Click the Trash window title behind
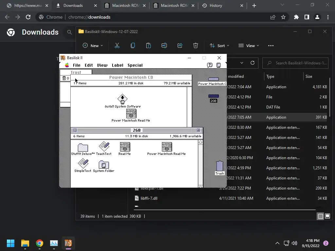 click(x=76, y=72)
